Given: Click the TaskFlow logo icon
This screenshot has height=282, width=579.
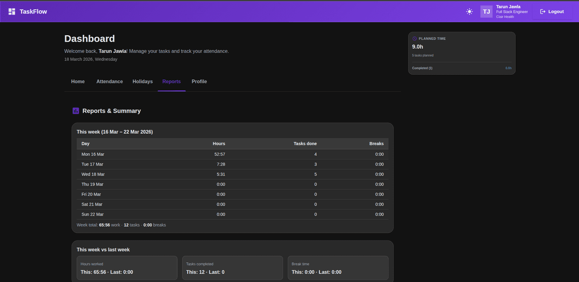Looking at the screenshot, I should tap(12, 11).
